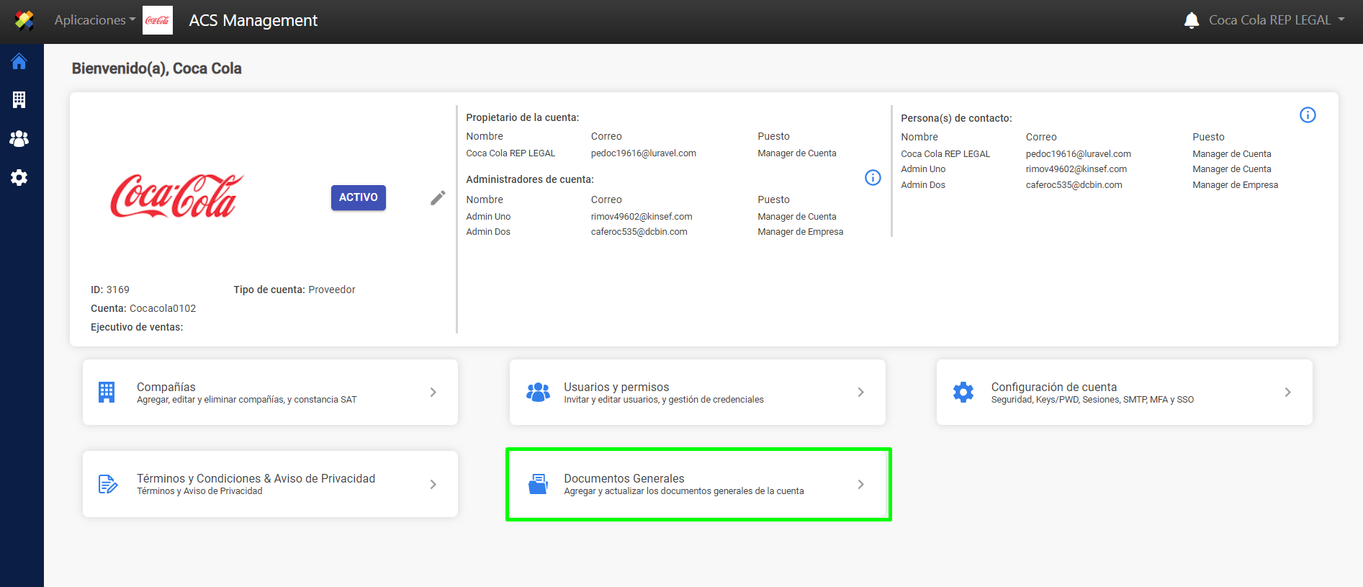Viewport: 1363px width, 587px height.
Task: Click the ACTIVO status button
Action: click(358, 197)
